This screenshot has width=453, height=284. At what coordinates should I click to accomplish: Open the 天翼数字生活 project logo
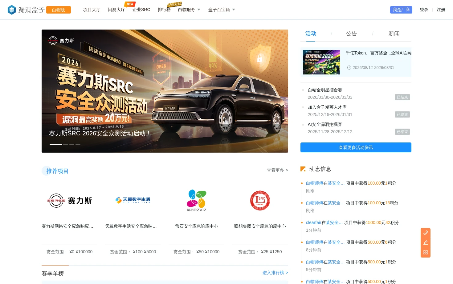pyautogui.click(x=133, y=200)
